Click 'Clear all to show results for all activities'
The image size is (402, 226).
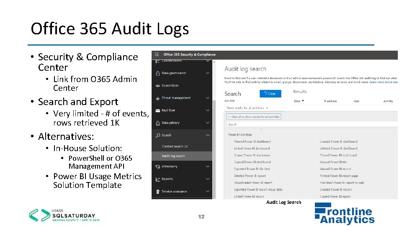254,117
